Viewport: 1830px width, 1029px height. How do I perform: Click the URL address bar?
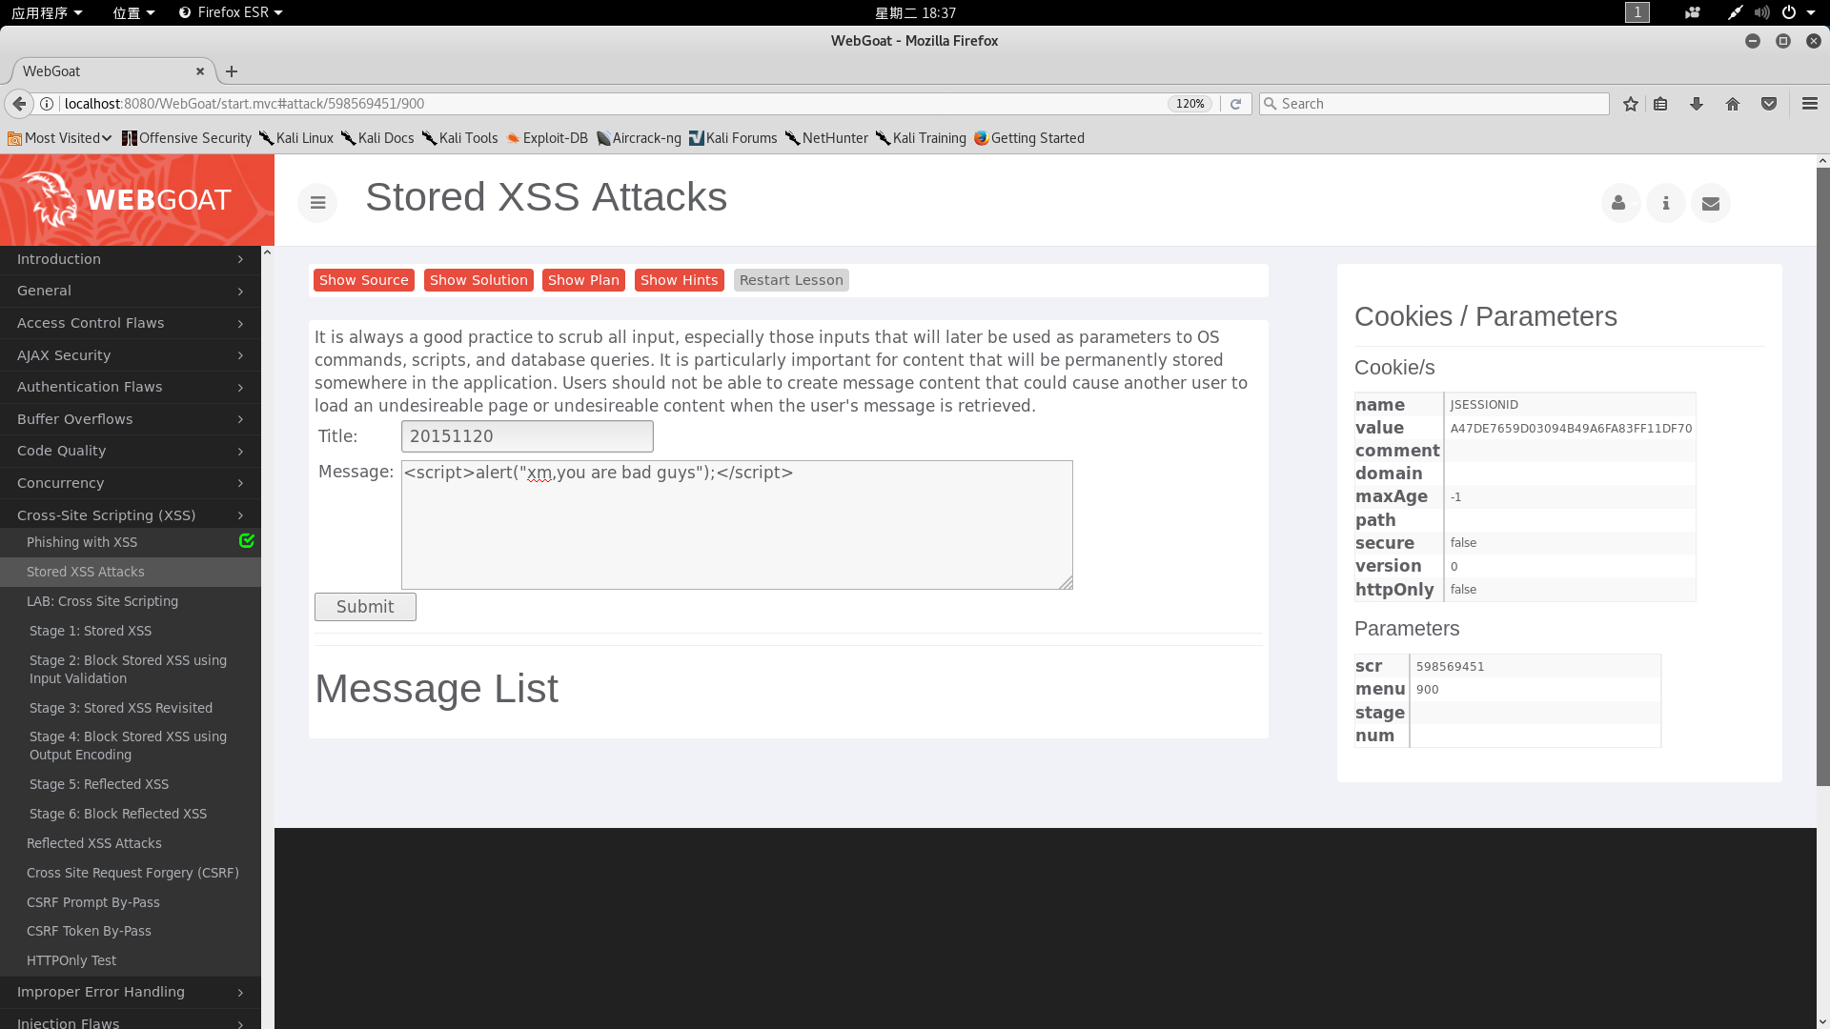[610, 104]
